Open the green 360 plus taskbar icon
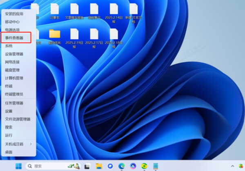The image size is (245, 171). pos(144,166)
